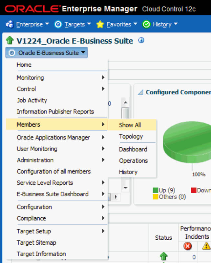Click the 0 incidents count link
This screenshot has width=211, height=263.
(x=194, y=257)
